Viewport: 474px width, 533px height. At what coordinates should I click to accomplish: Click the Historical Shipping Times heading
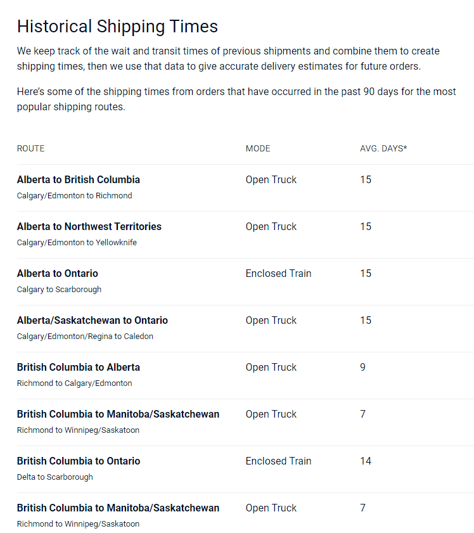(x=117, y=27)
